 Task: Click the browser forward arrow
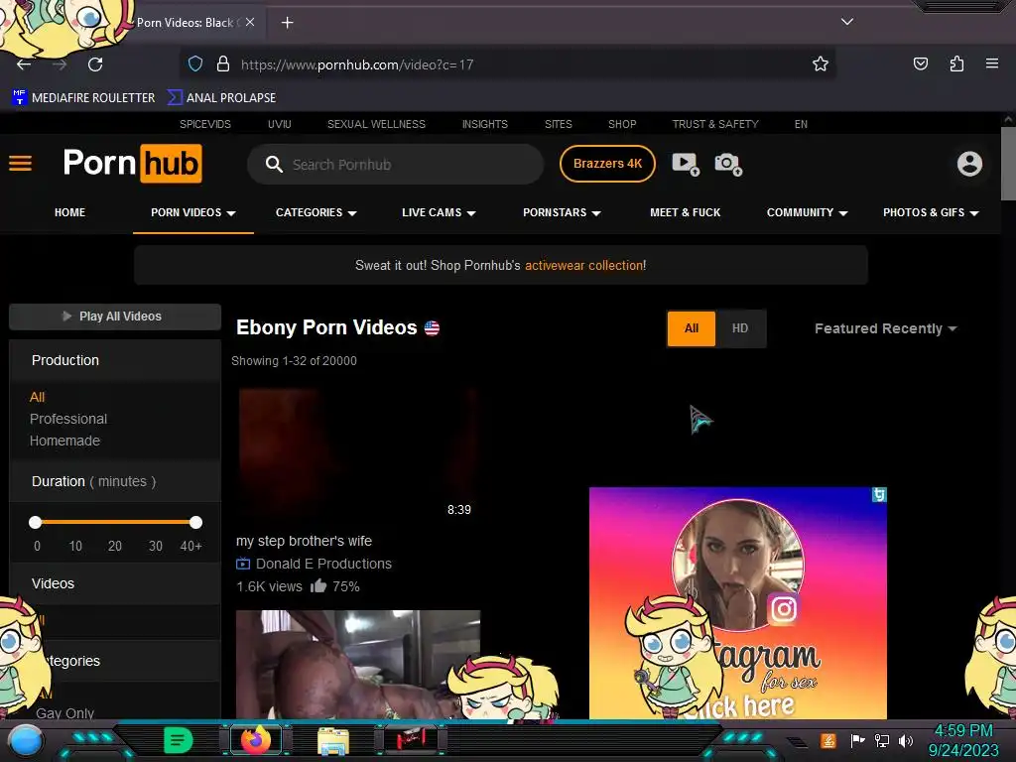tap(60, 64)
